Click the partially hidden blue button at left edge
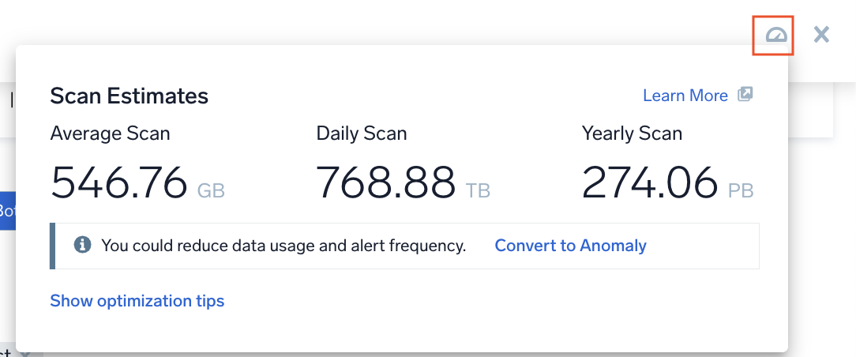The height and width of the screenshot is (357, 856). 7,211
